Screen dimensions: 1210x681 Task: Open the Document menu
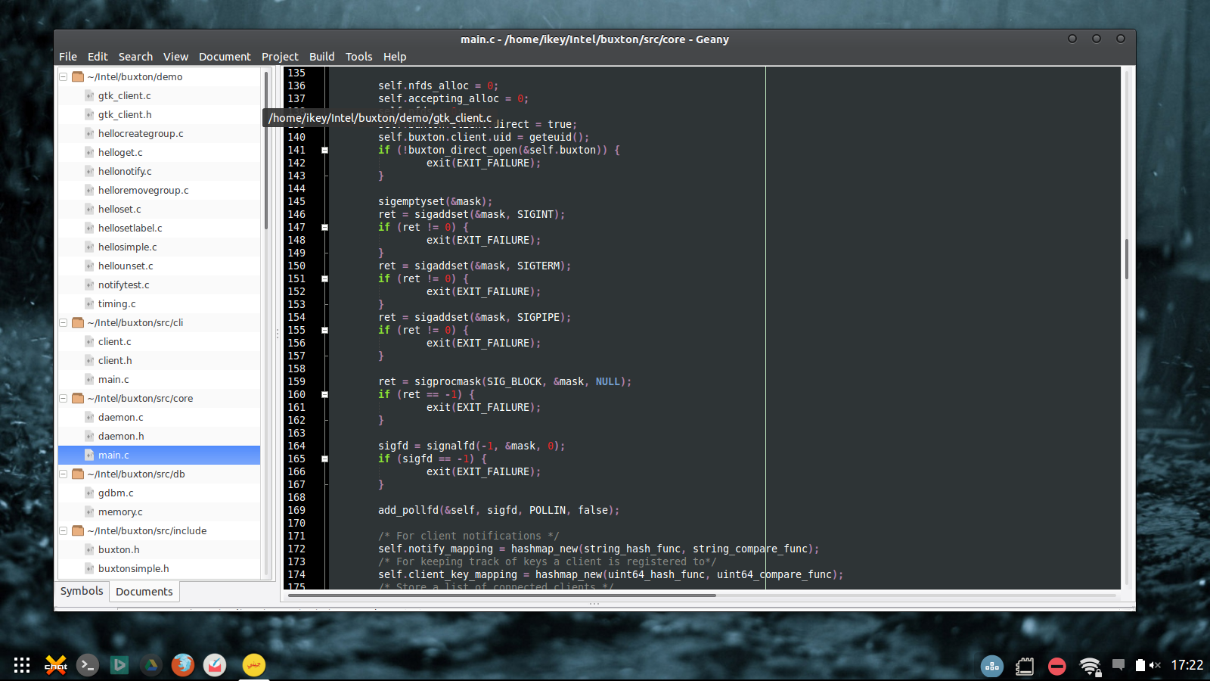point(225,57)
